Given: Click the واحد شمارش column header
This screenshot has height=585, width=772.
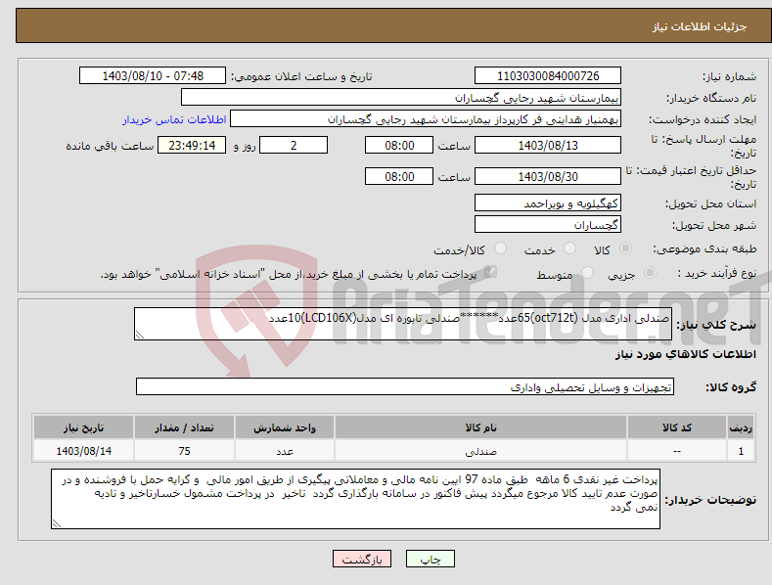Looking at the screenshot, I should tap(285, 427).
